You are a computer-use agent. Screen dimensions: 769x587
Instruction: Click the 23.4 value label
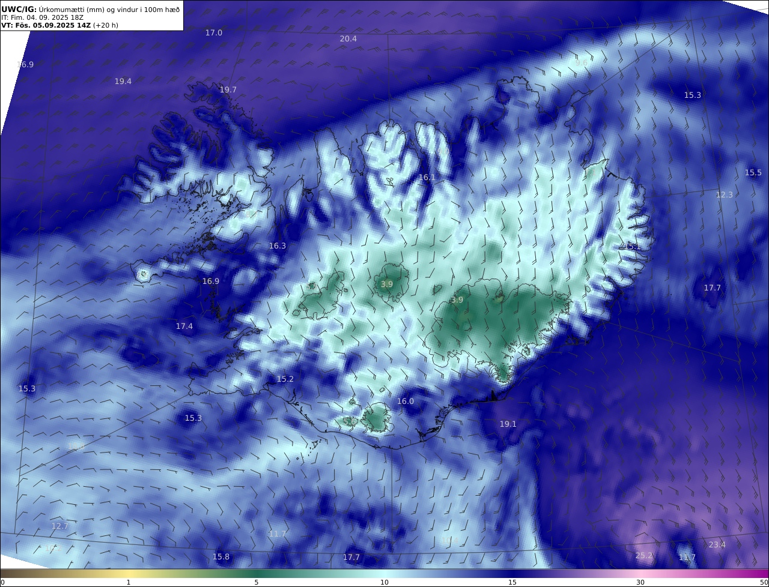pyautogui.click(x=717, y=544)
